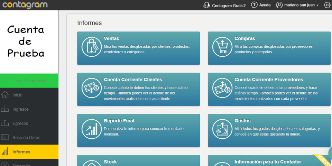Click the Compras shopping cart icon
The image size is (332, 166).
point(222,47)
